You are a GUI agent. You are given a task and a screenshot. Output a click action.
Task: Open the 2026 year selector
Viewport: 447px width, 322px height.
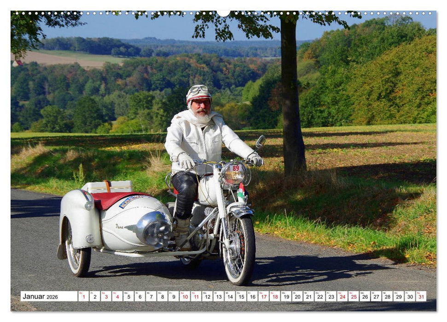(53, 297)
